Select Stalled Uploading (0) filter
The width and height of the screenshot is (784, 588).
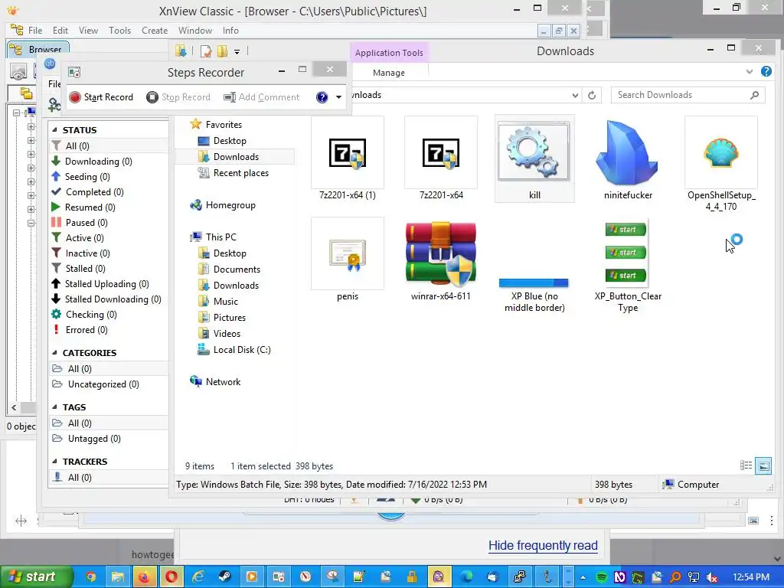[109, 284]
